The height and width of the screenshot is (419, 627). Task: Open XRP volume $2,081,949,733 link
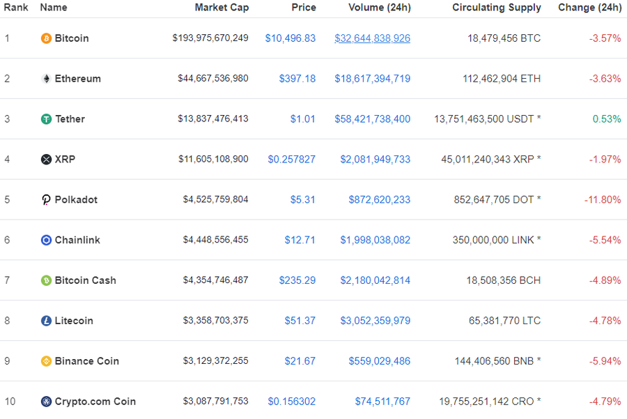click(376, 160)
